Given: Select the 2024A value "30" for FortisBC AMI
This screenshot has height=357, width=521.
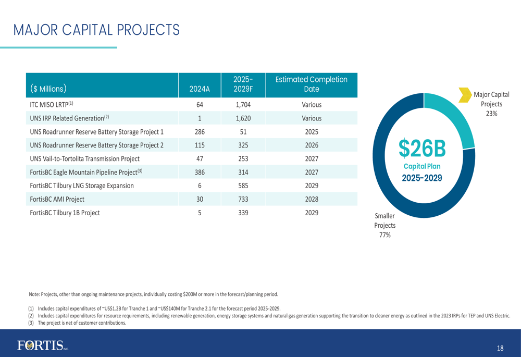Looking at the screenshot, I should click(x=200, y=199).
